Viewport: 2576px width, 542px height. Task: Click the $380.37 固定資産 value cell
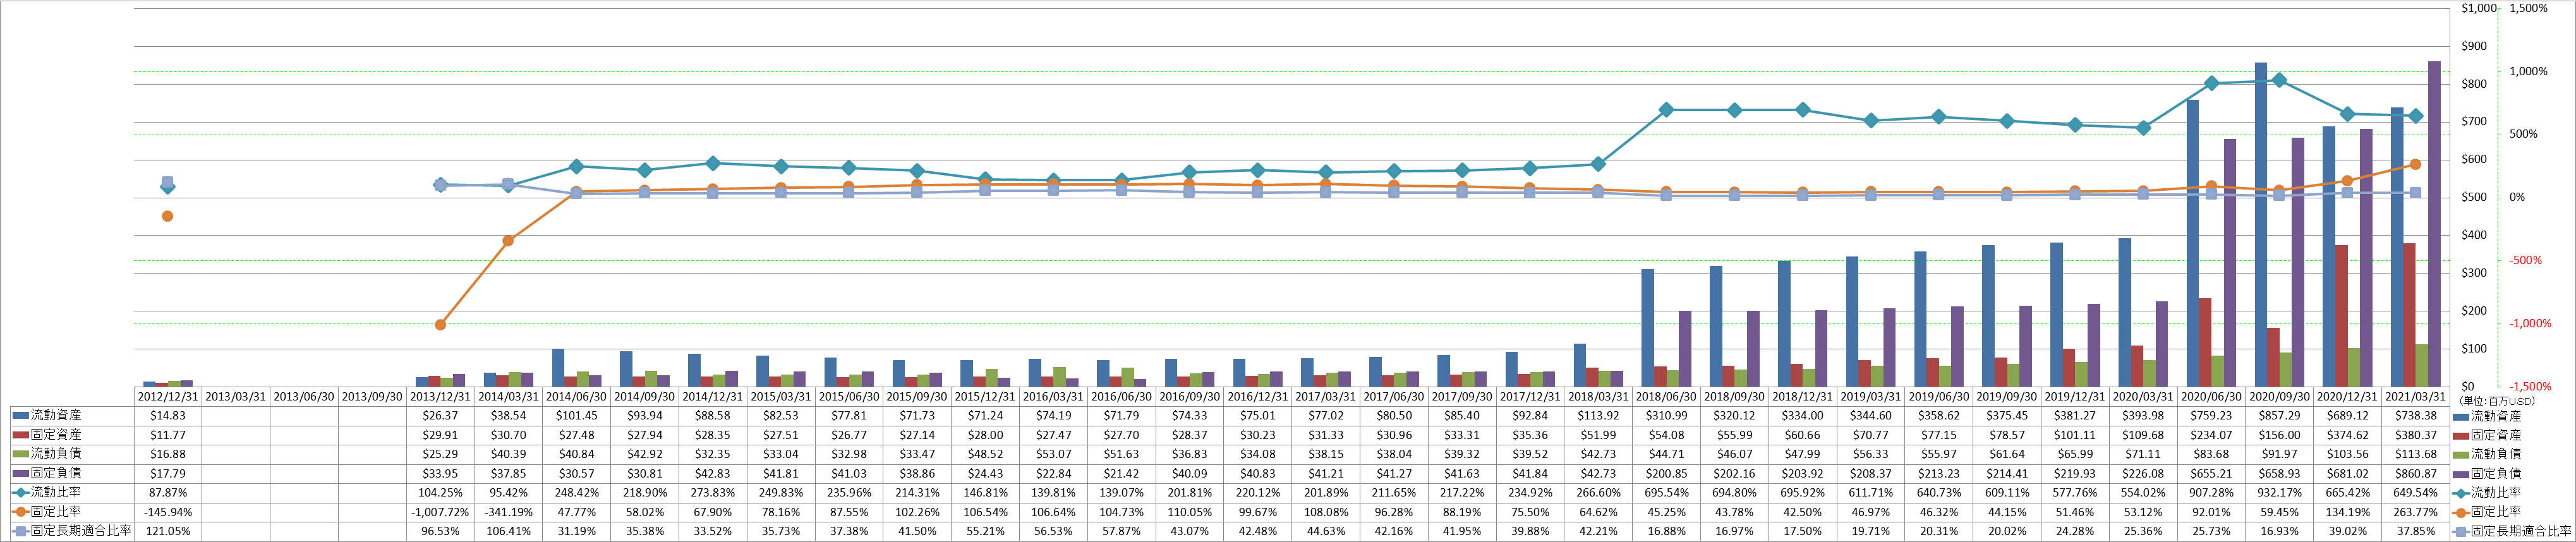point(2415,435)
